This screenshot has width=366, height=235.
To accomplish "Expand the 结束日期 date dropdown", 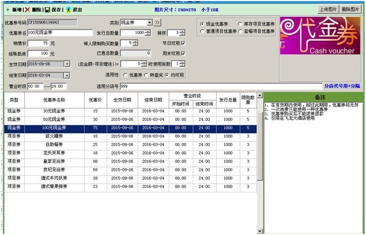I will click(x=66, y=74).
